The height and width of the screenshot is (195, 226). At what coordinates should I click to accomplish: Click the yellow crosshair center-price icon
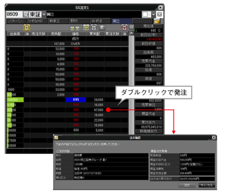(x=86, y=27)
